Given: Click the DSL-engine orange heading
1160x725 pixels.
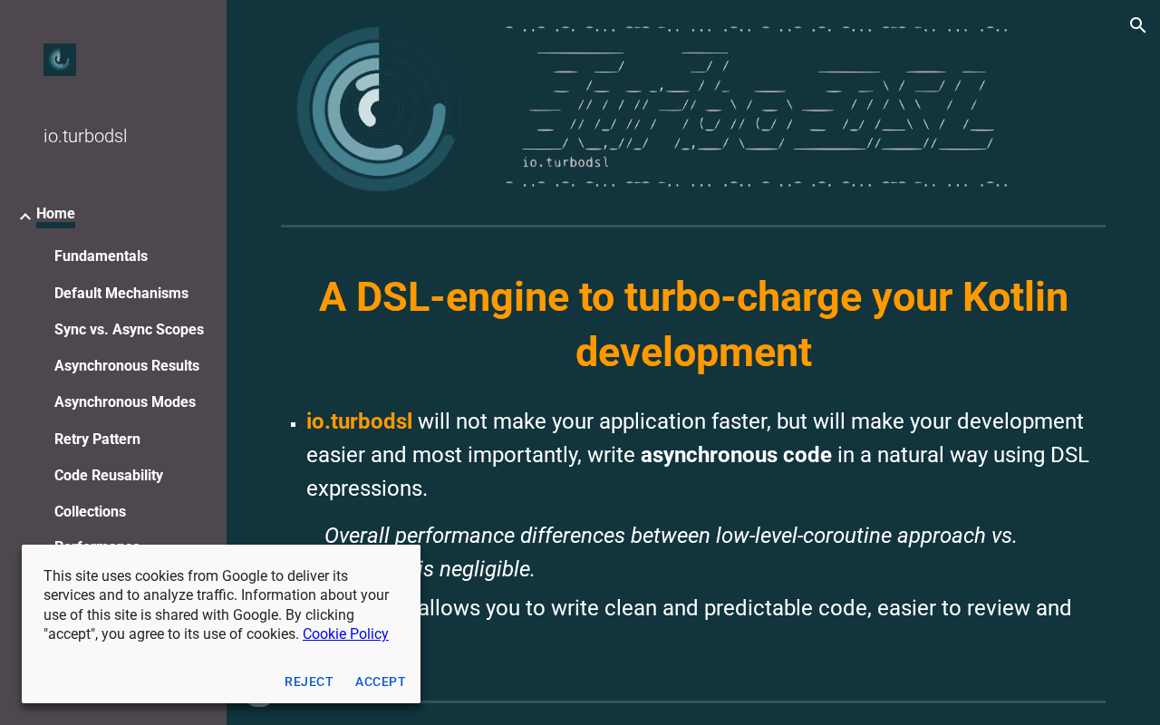Looking at the screenshot, I should 693,324.
